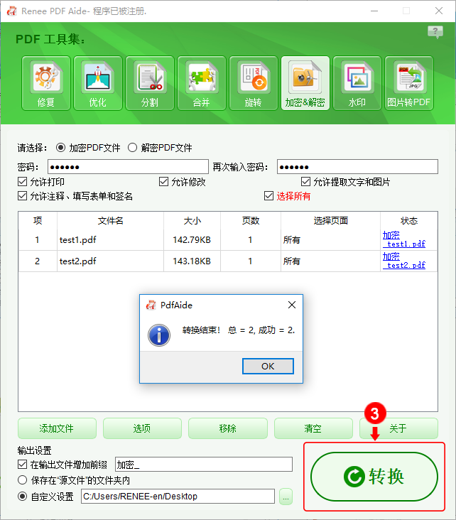Click 所有 page selection for test1.pdf

pyautogui.click(x=330, y=240)
